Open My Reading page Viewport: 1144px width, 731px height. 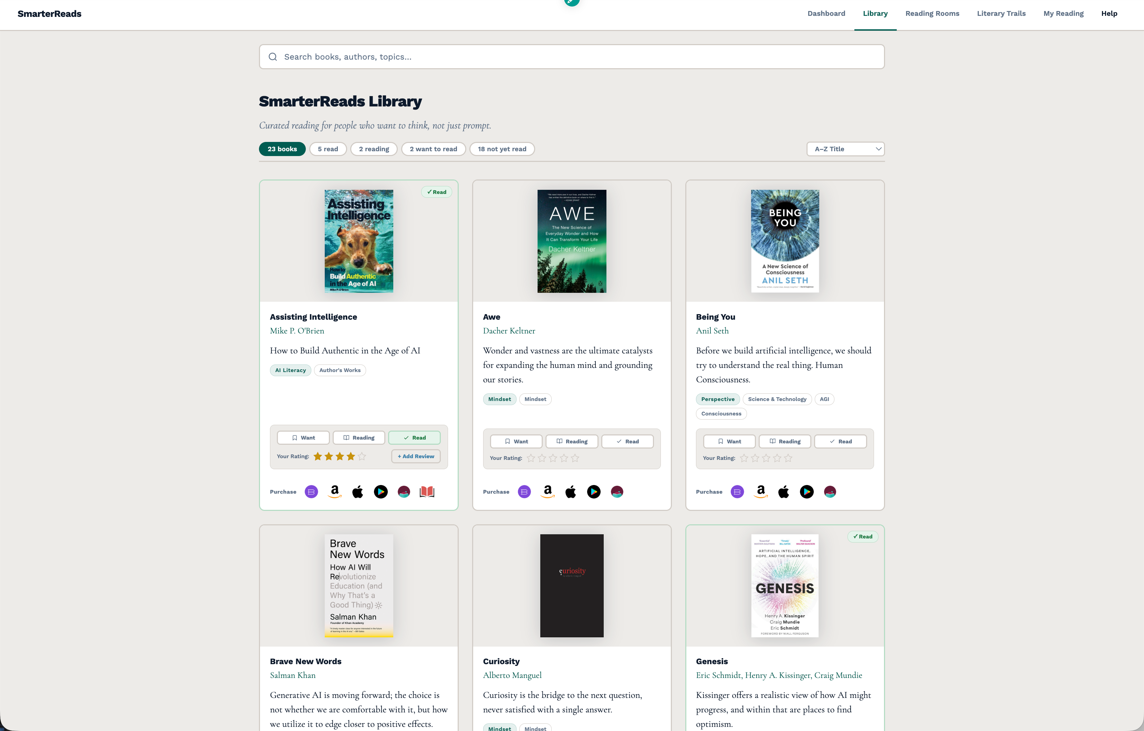(x=1063, y=13)
